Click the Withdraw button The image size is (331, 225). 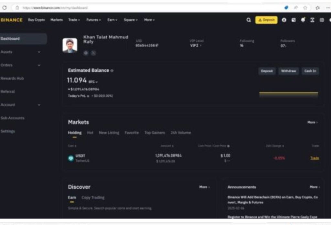click(288, 71)
